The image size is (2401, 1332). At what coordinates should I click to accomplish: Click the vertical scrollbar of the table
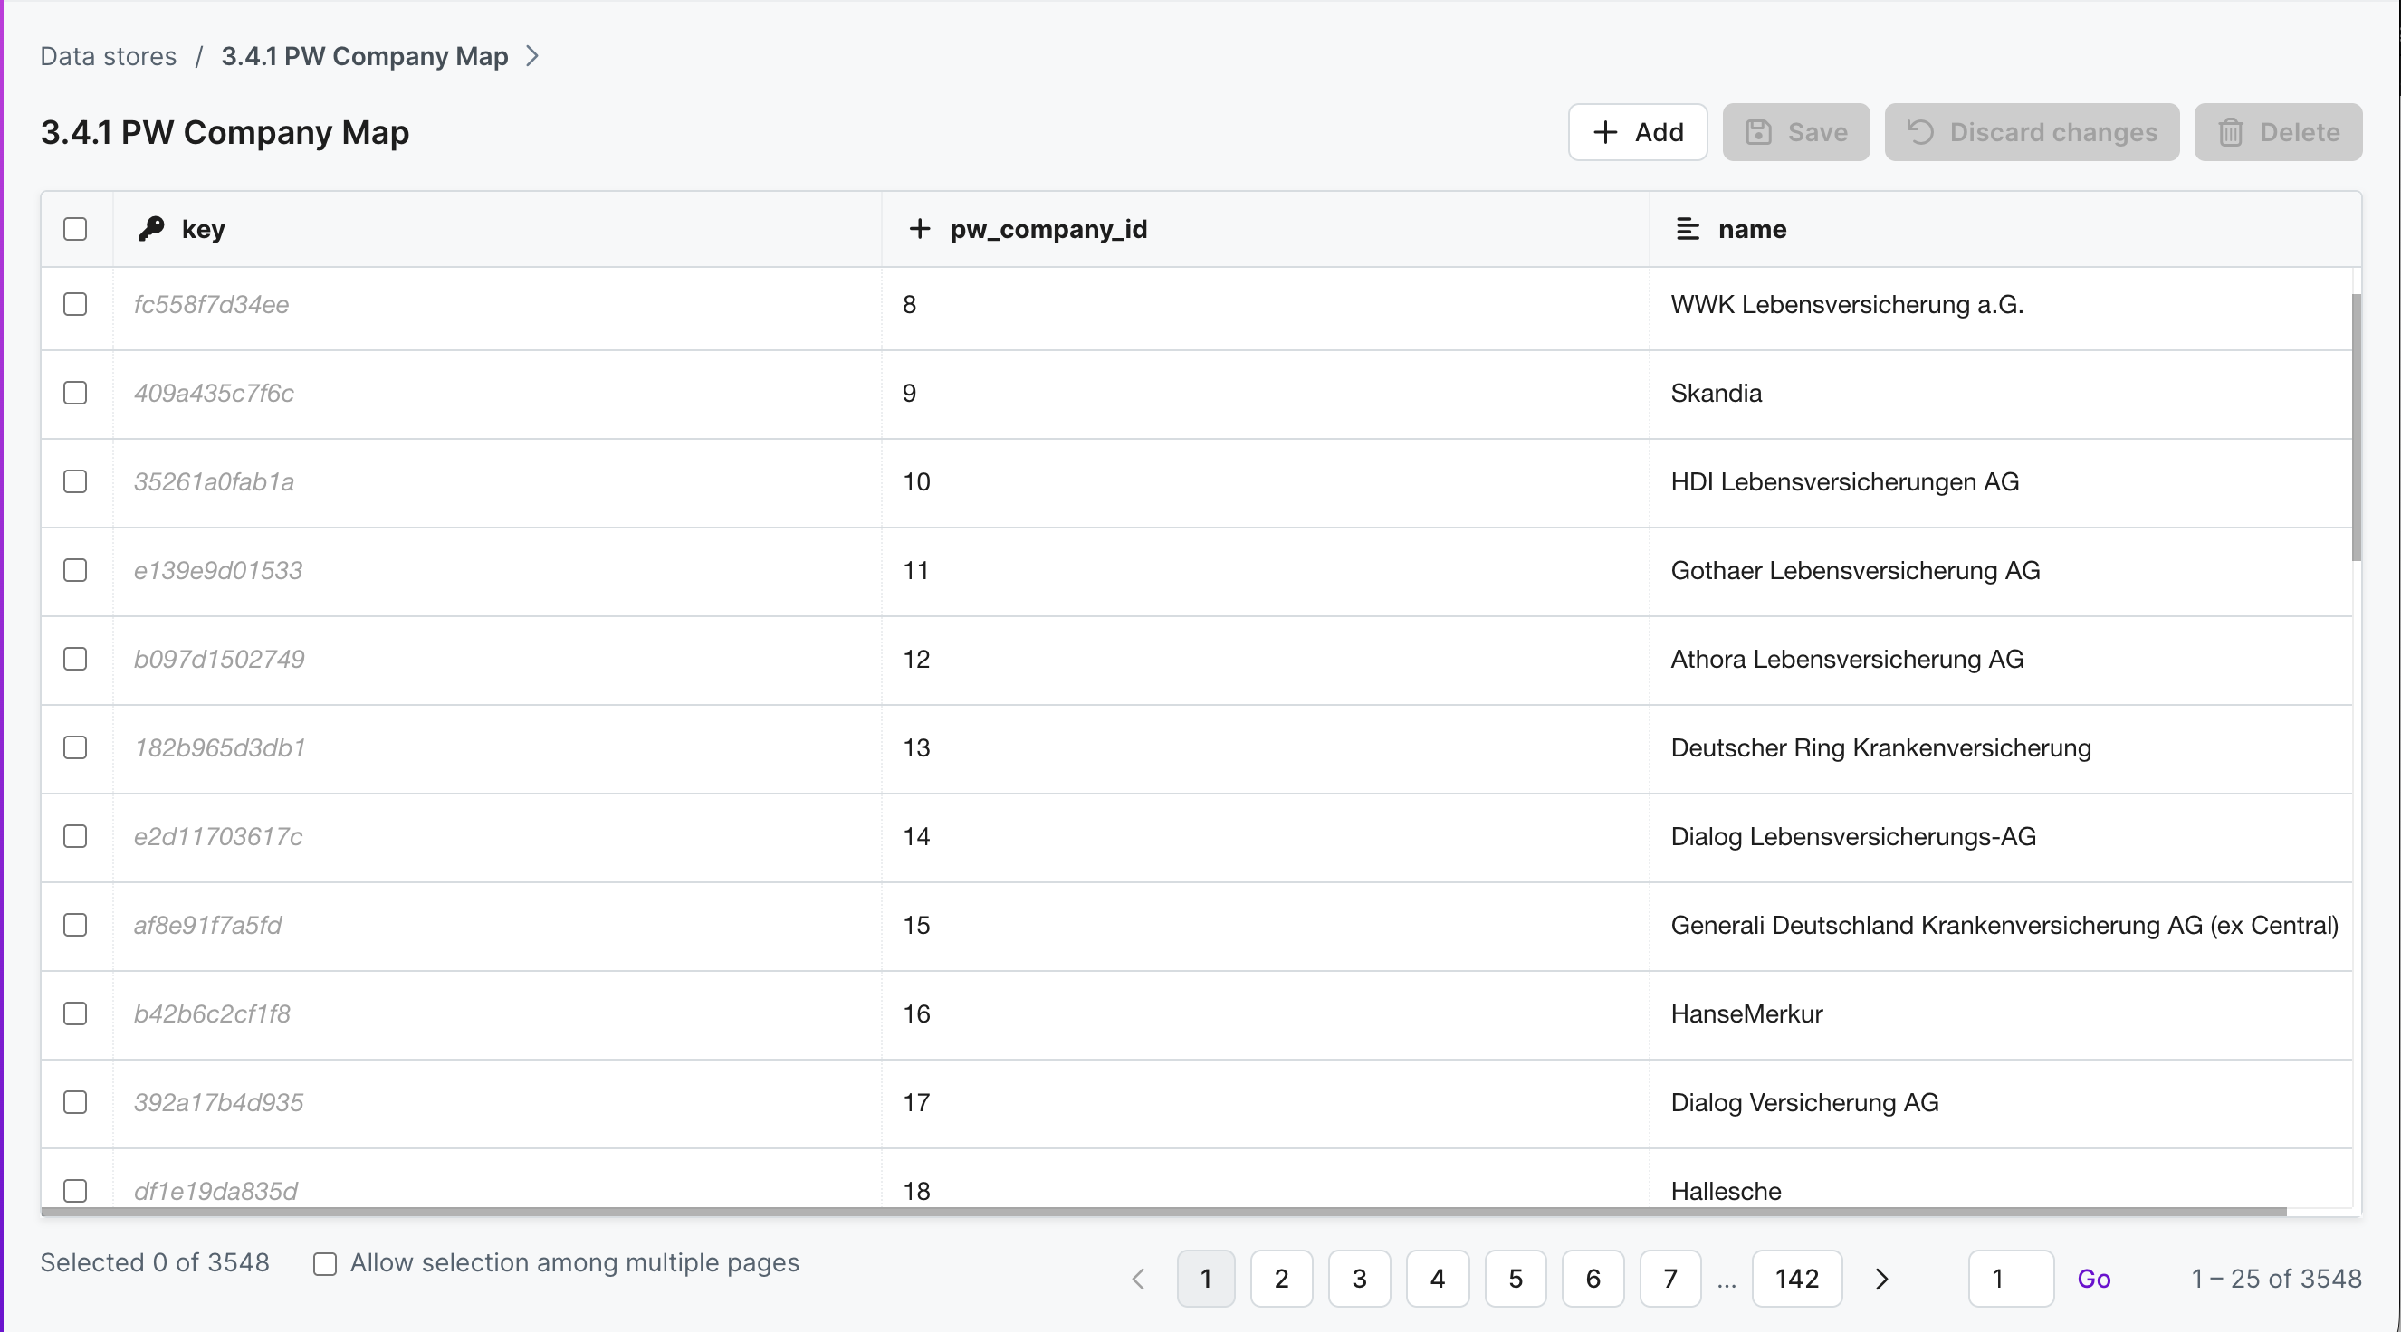click(2357, 427)
